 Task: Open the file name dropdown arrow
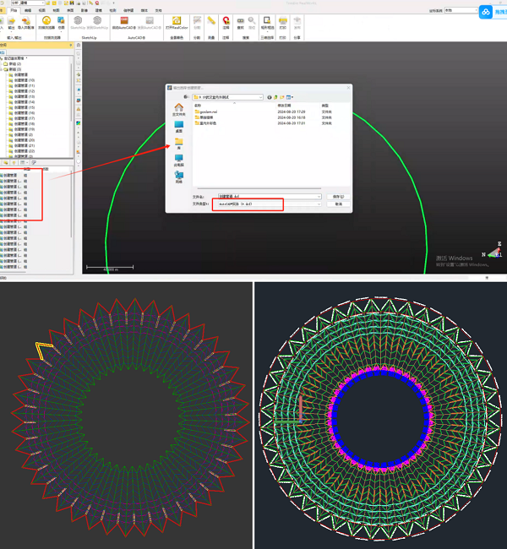pos(319,196)
